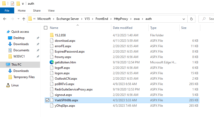Click the Forward navigation arrow
Screen dimensions: 214x117
point(12,19)
